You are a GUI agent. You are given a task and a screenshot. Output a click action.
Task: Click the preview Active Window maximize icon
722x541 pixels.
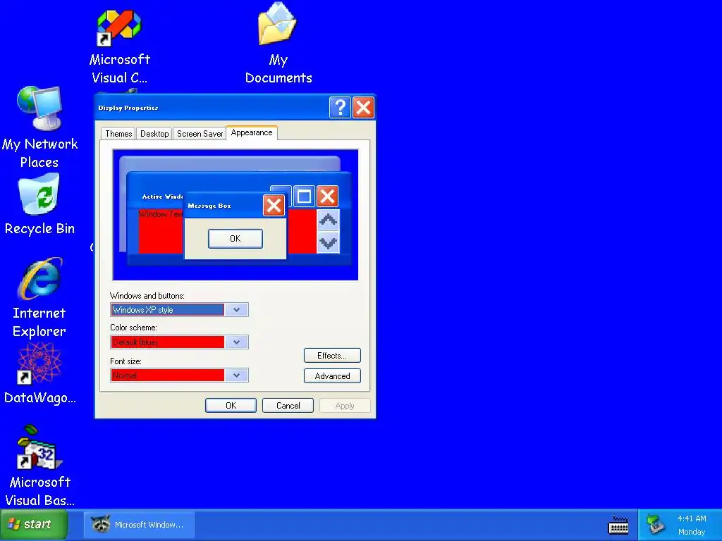point(304,197)
